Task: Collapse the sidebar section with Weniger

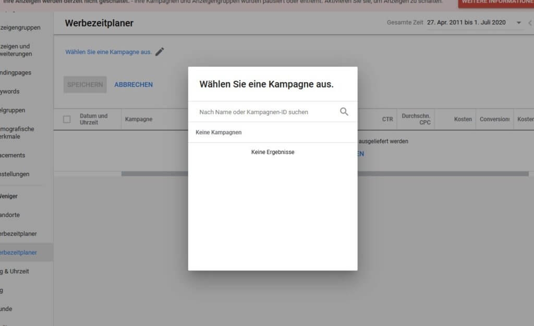Action: coord(9,196)
